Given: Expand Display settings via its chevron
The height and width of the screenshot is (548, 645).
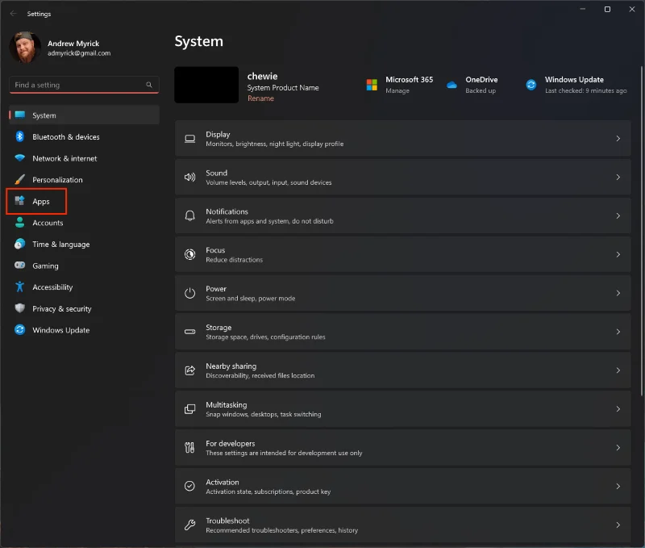Looking at the screenshot, I should coord(618,138).
